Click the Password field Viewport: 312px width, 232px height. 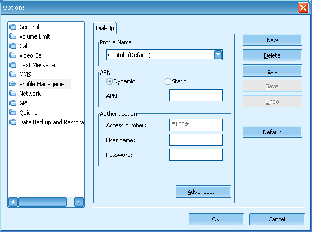(196, 155)
